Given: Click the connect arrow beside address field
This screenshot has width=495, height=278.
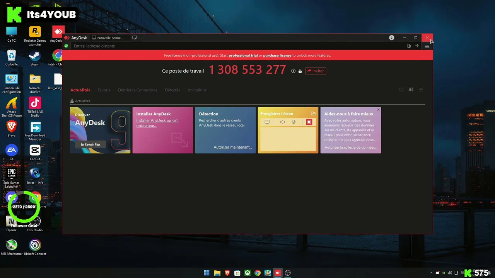Looking at the screenshot, I should pos(417,46).
